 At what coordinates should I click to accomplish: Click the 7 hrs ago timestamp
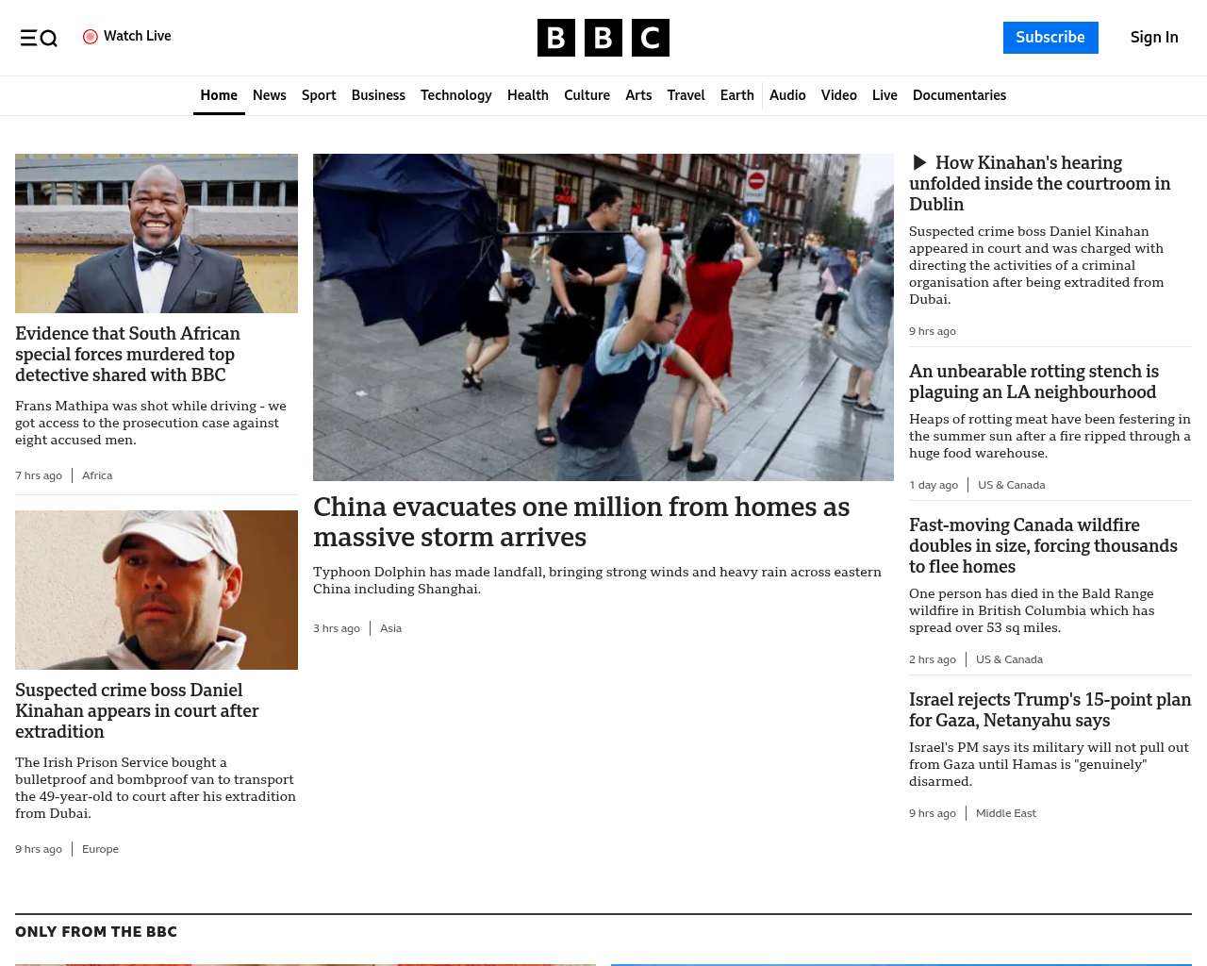(39, 475)
